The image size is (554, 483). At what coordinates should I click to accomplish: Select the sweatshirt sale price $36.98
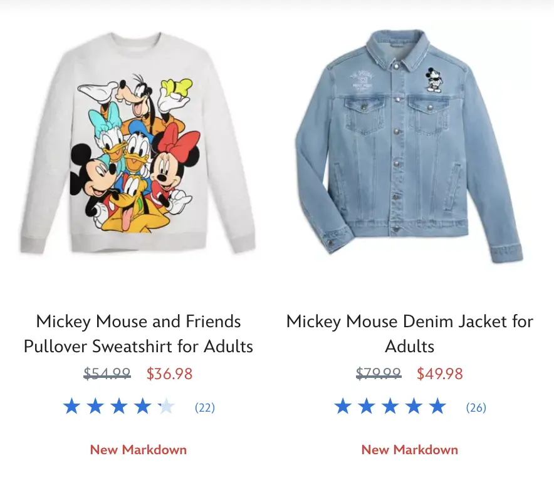(x=170, y=374)
